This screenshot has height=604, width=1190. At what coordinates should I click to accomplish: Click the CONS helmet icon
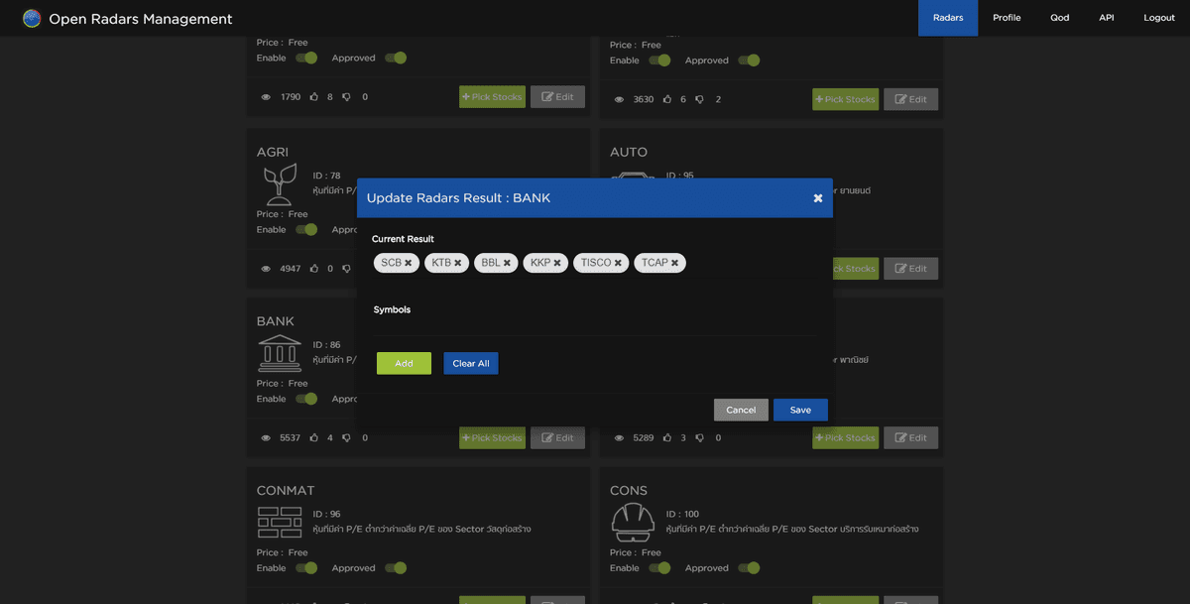(633, 521)
